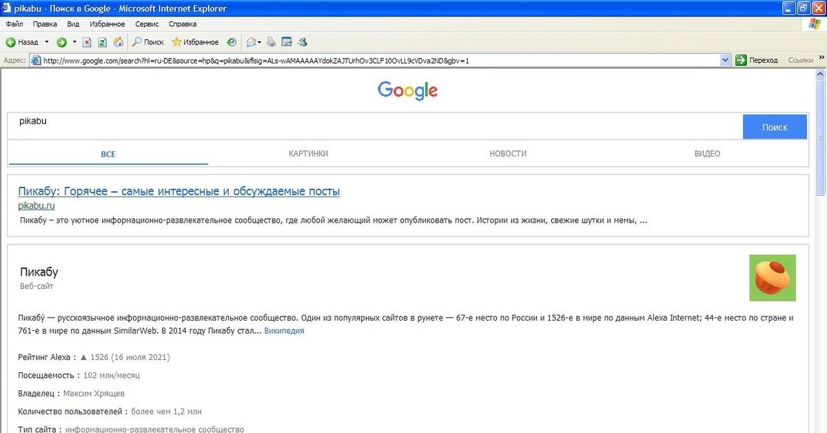Switch to the КАРТИНКИ tab
827x433 pixels.
pos(308,154)
